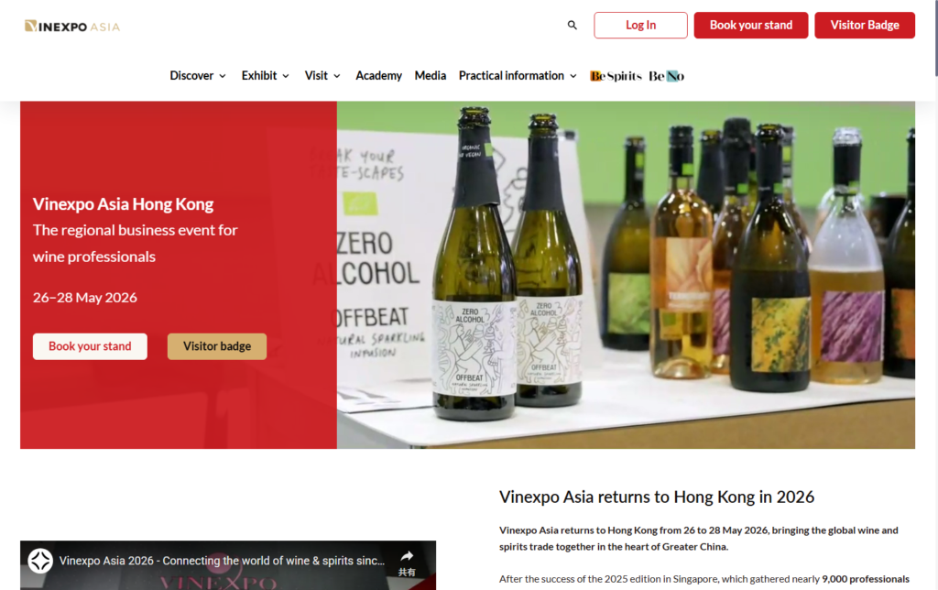Open the Academy menu item
This screenshot has width=938, height=590.
point(378,76)
